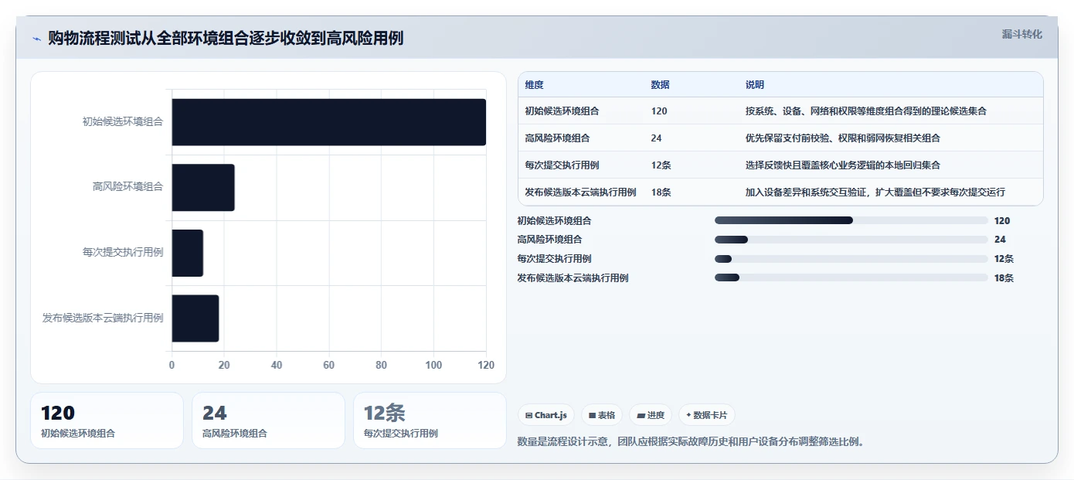1074x480 pixels.
Task: Click table cell 每次提交执行用例 in 维度 column
Action: pyautogui.click(x=562, y=165)
